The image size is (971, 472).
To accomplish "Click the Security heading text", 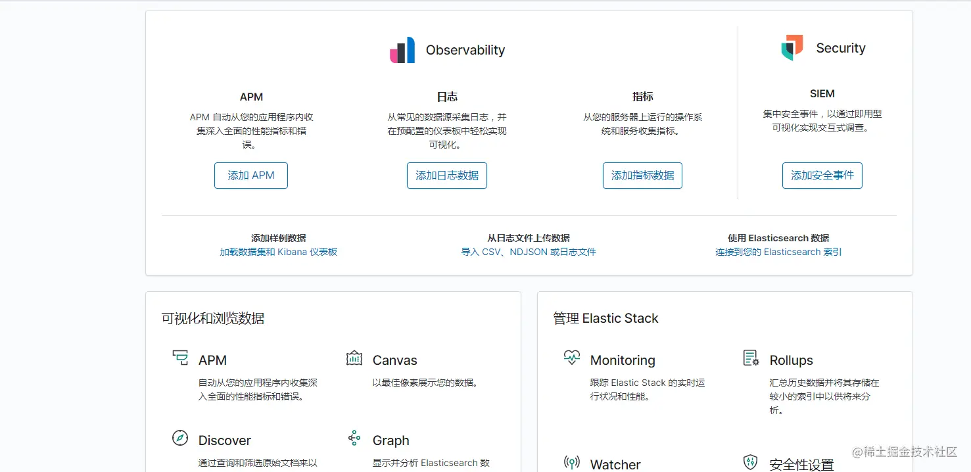I will 841,48.
